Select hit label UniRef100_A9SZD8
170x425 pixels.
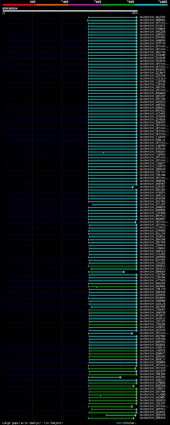pyautogui.click(x=152, y=32)
